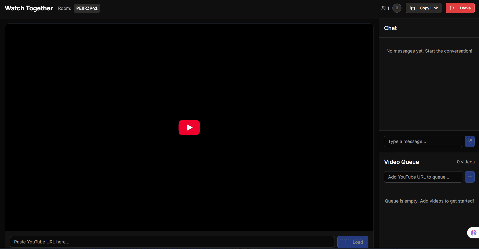
Task: Click 'Queue is empty' message text
Action: (429, 201)
